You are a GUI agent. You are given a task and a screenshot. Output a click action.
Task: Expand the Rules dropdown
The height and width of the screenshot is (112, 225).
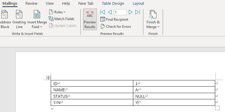pos(57,12)
